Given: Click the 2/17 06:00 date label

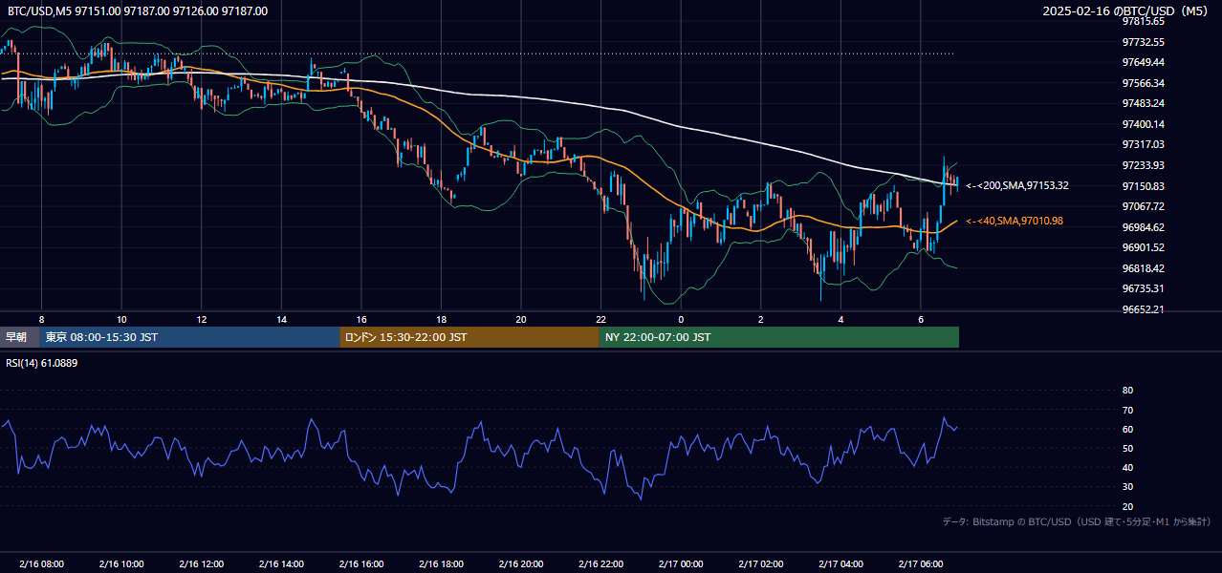Looking at the screenshot, I should [x=921, y=564].
